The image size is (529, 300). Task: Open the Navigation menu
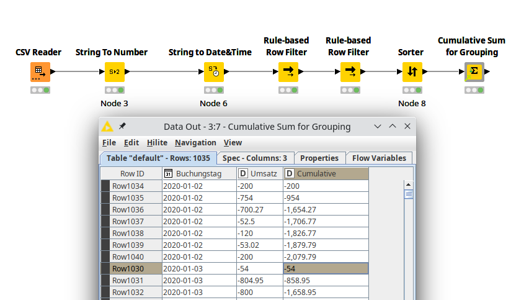point(195,142)
